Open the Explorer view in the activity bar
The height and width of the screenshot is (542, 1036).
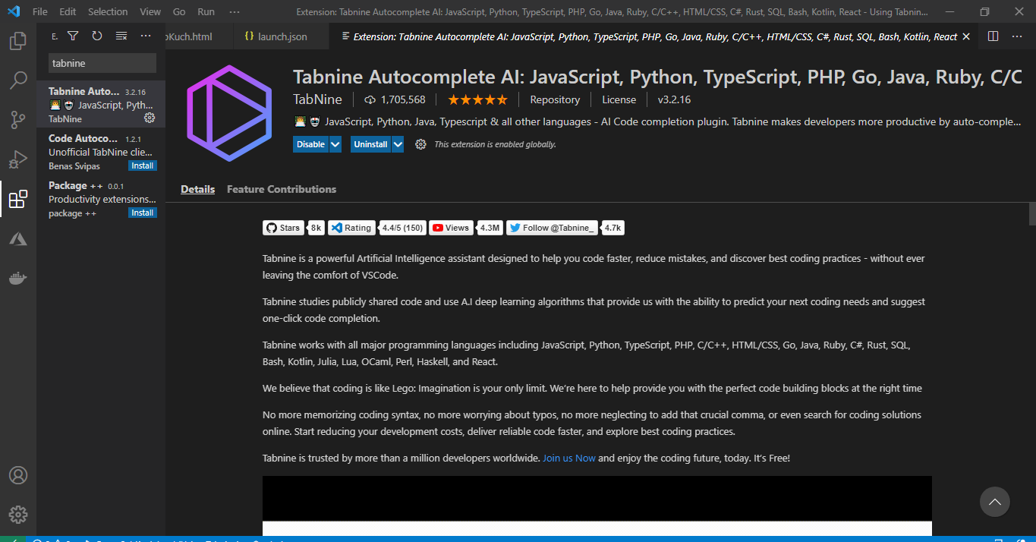(18, 42)
